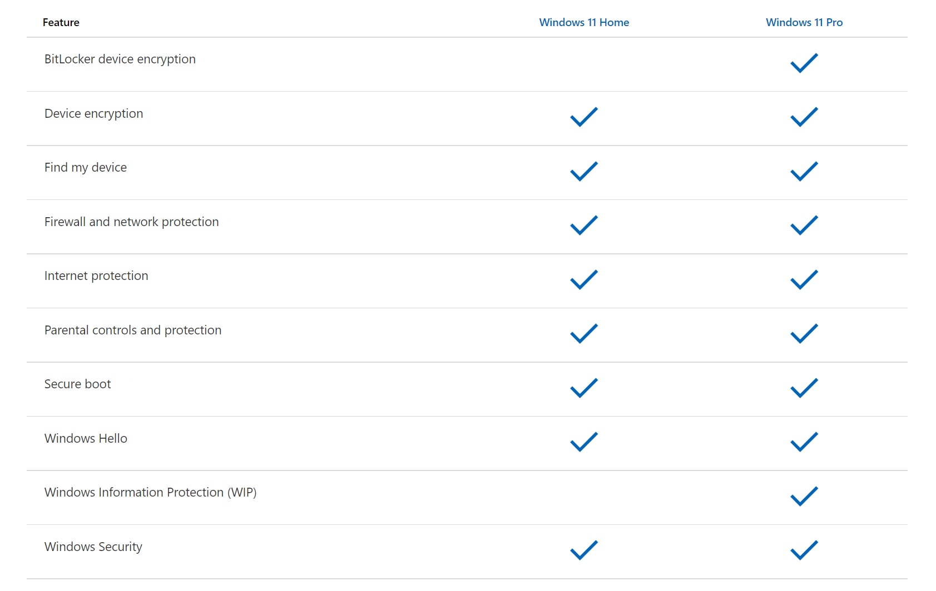Viewport: 936px width, 591px height.
Task: Click Home checkmark for Firewall and network protection
Action: coord(584,225)
